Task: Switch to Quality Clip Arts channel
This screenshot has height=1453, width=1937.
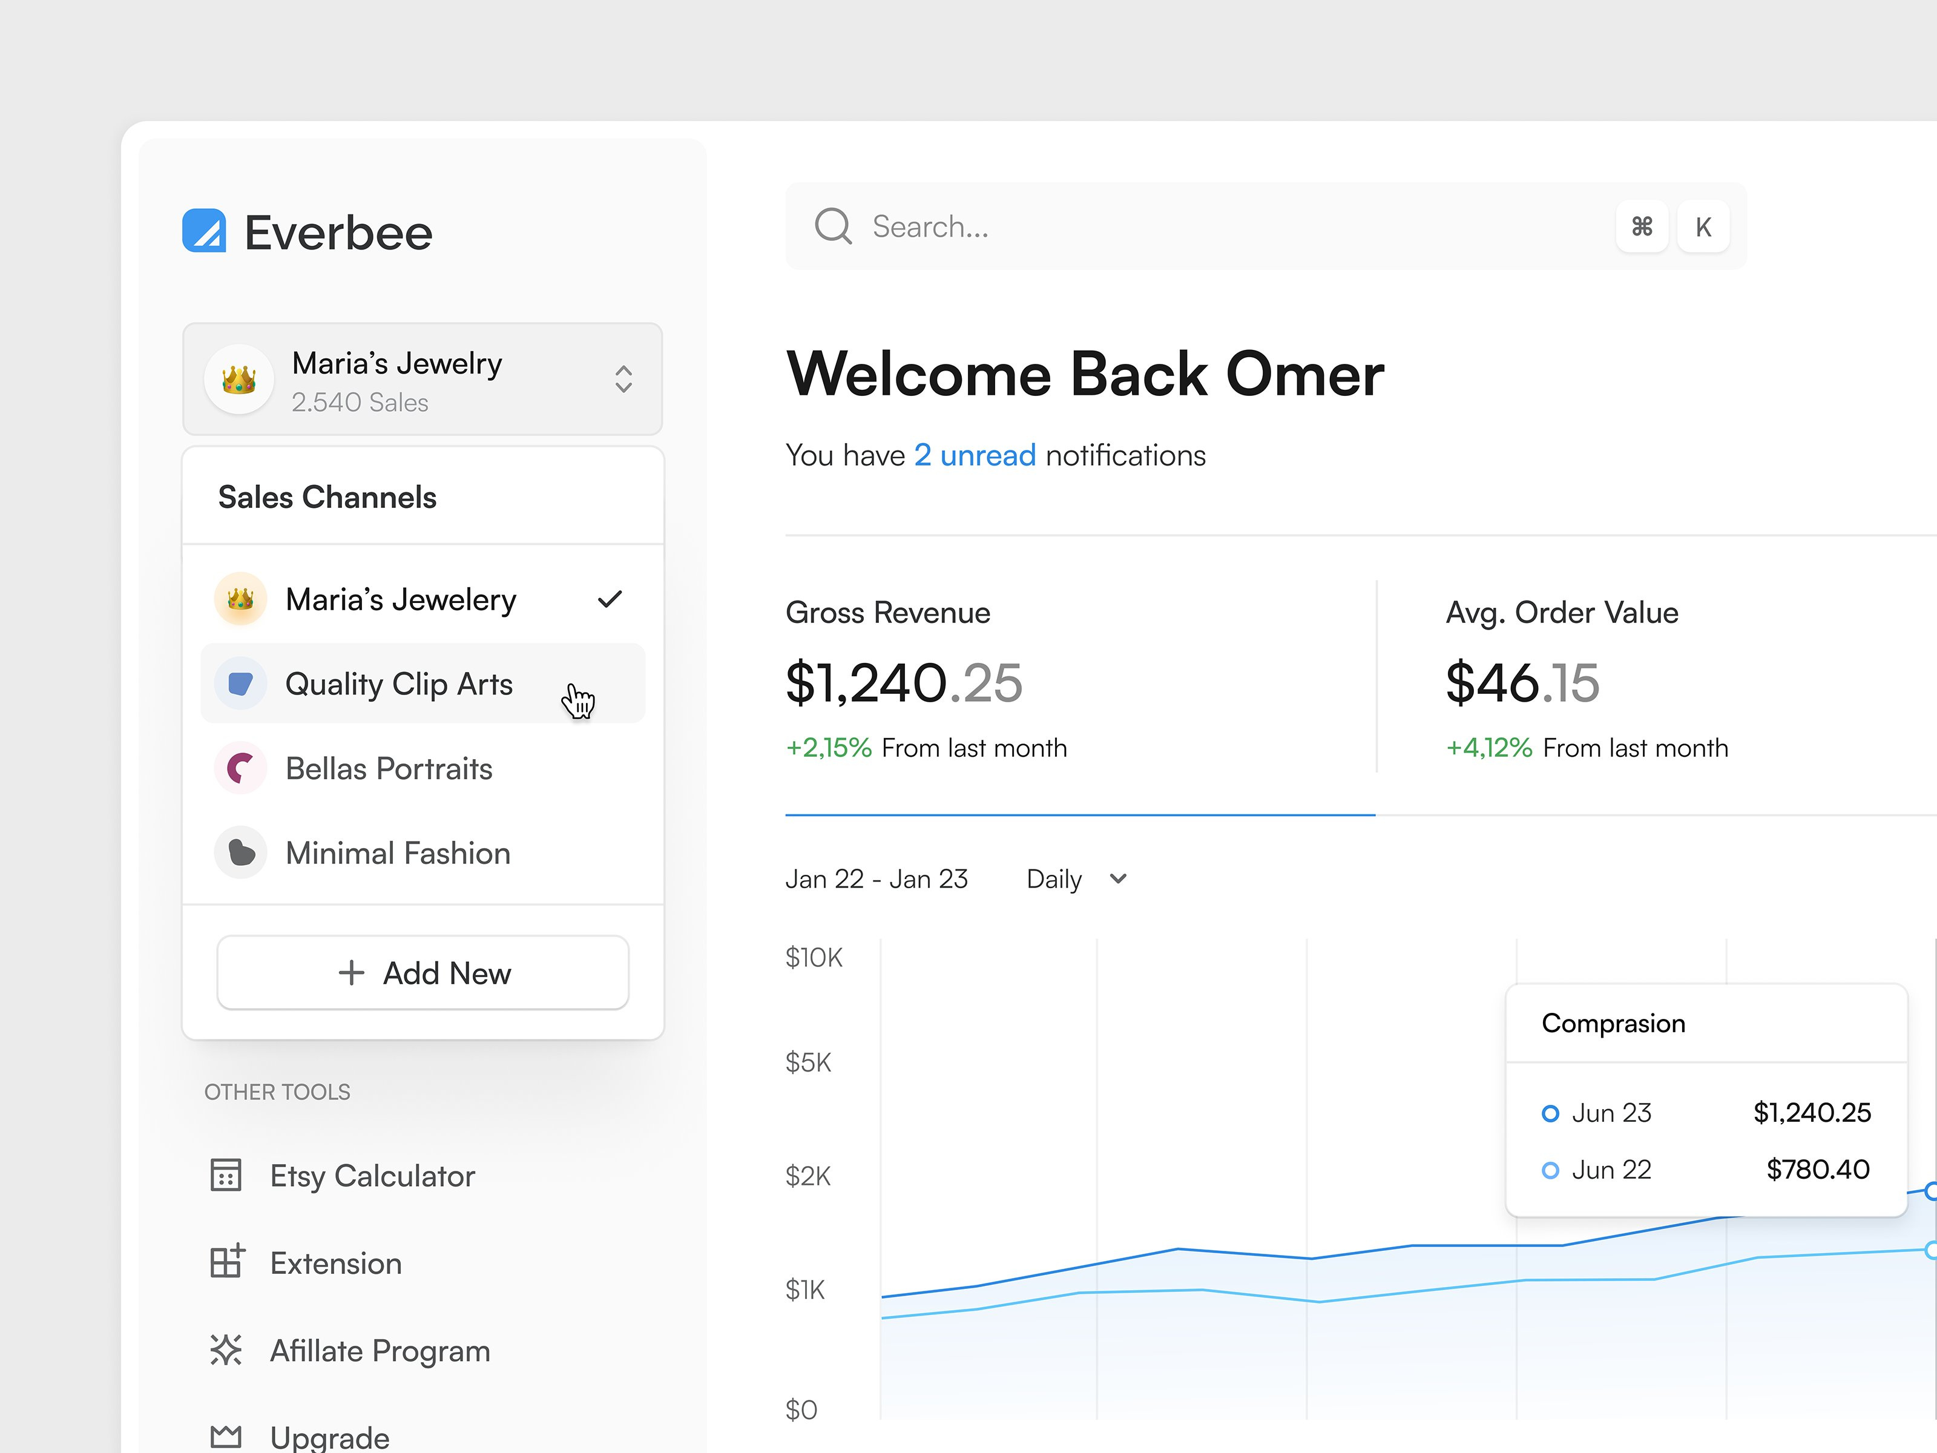Action: tap(423, 683)
